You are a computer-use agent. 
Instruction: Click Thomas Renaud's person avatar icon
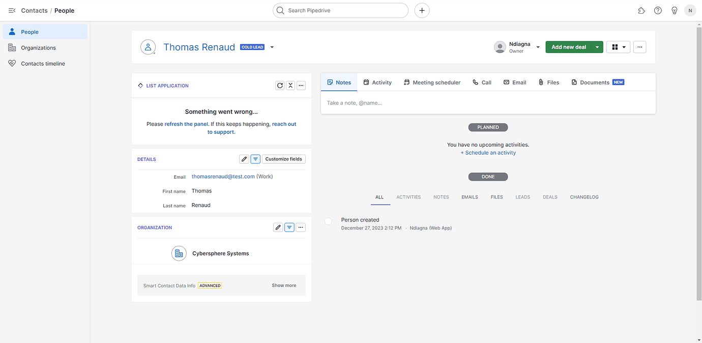(148, 47)
